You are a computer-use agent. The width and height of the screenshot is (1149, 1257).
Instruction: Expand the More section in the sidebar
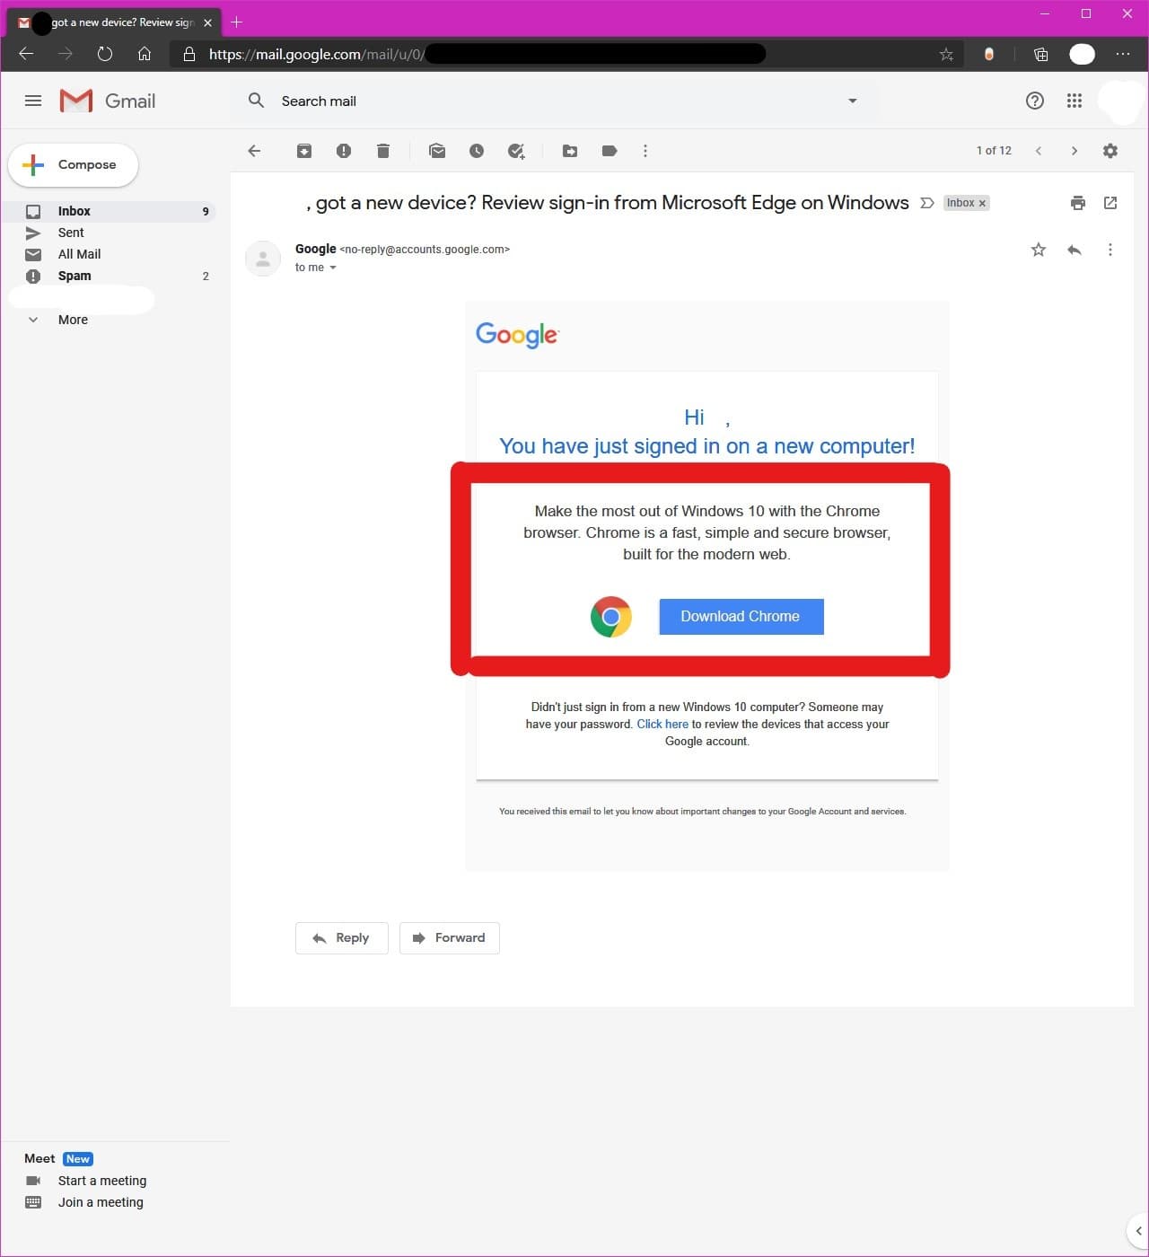72,320
